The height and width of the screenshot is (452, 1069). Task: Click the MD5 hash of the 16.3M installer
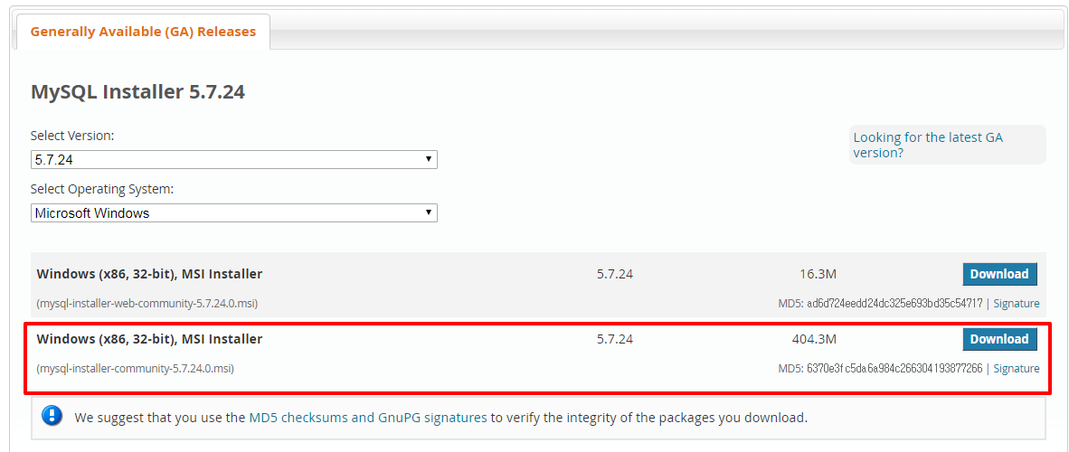894,304
